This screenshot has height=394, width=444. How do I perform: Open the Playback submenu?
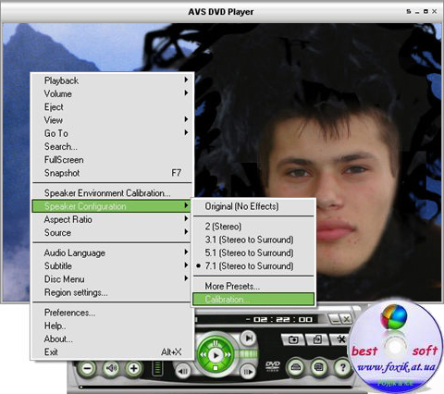[x=113, y=80]
